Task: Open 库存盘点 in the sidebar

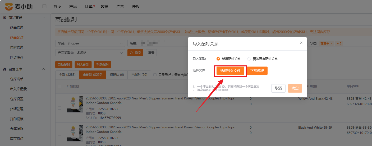Action: tap(17, 139)
